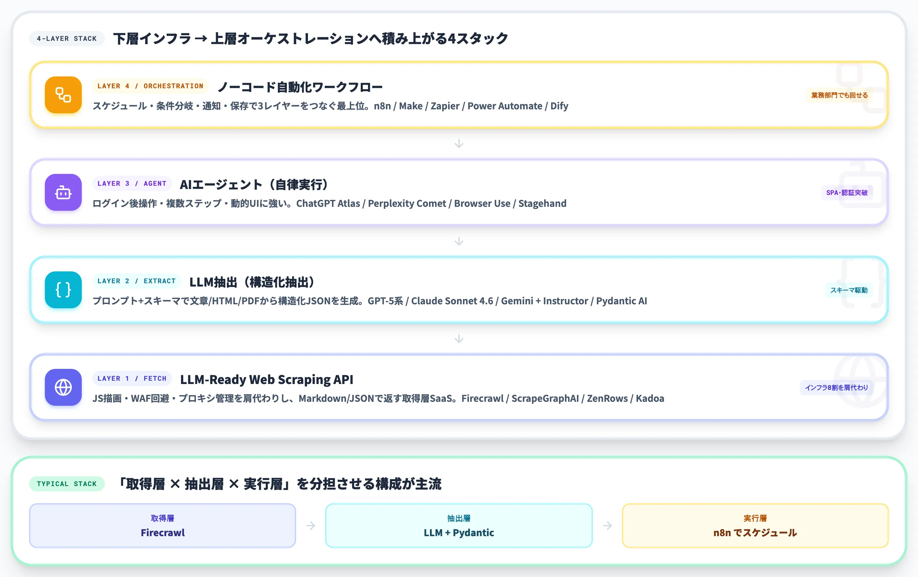Click the teal curly braces icon for Layer 2

(x=63, y=290)
